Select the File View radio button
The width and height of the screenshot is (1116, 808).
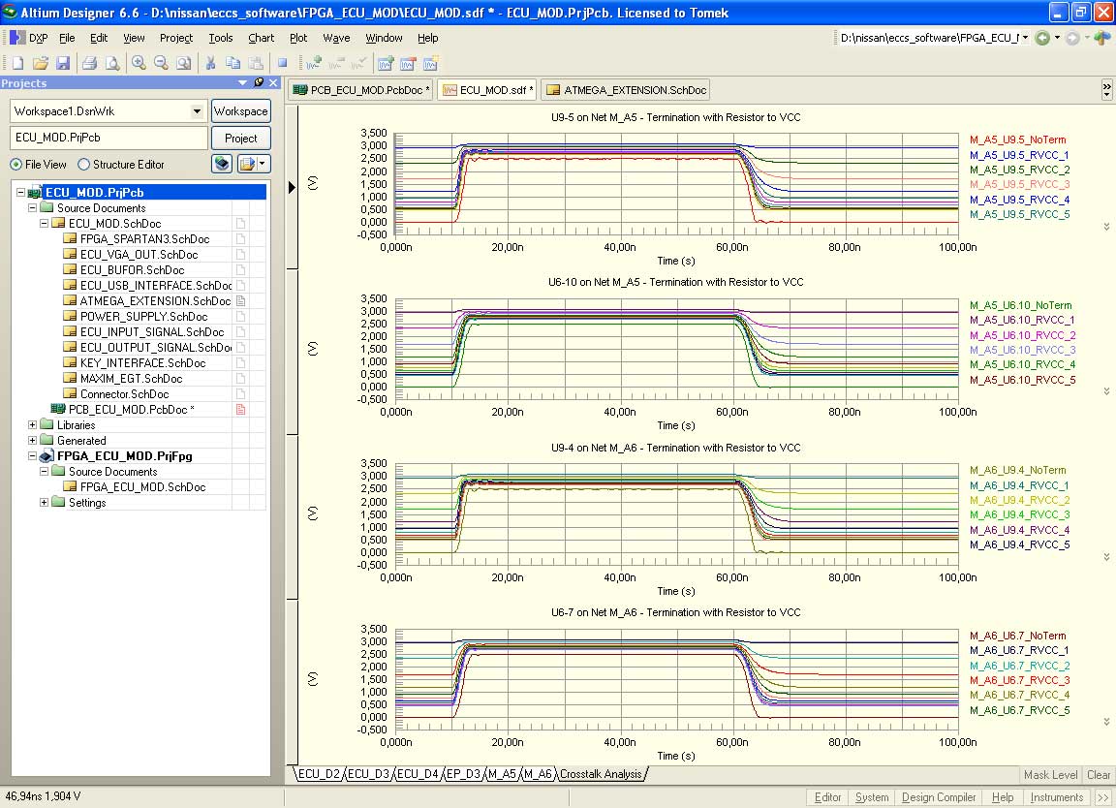[16, 165]
